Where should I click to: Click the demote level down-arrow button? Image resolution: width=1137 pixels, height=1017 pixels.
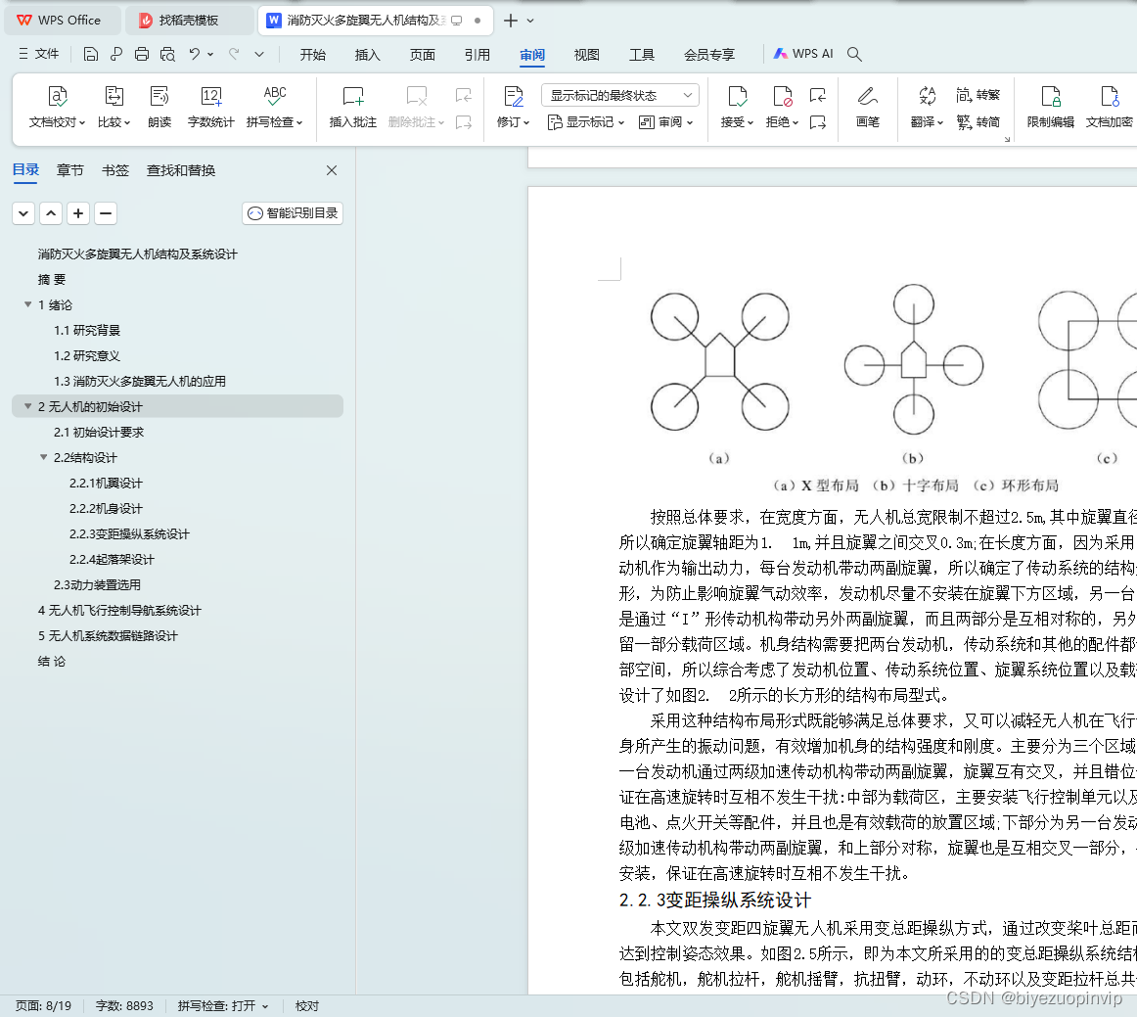tap(23, 213)
